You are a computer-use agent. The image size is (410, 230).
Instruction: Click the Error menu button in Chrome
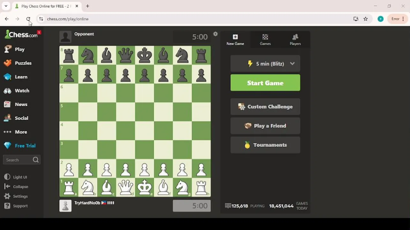(x=398, y=19)
